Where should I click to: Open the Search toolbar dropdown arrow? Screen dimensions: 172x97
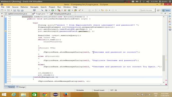pyautogui.click(x=83, y=10)
